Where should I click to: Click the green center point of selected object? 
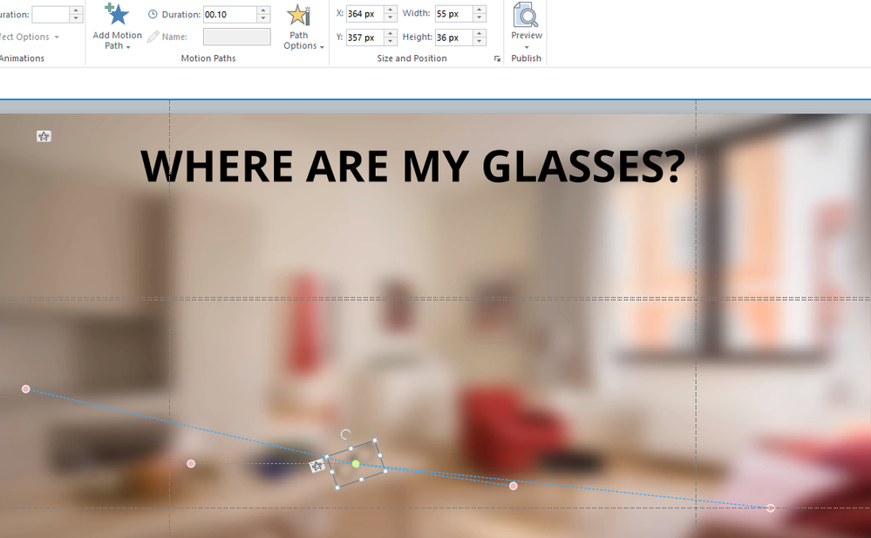(356, 464)
